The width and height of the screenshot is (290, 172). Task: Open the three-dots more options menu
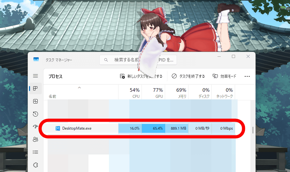click(247, 76)
